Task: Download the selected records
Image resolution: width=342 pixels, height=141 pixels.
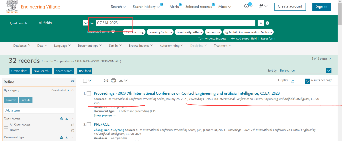Action: 123,81
